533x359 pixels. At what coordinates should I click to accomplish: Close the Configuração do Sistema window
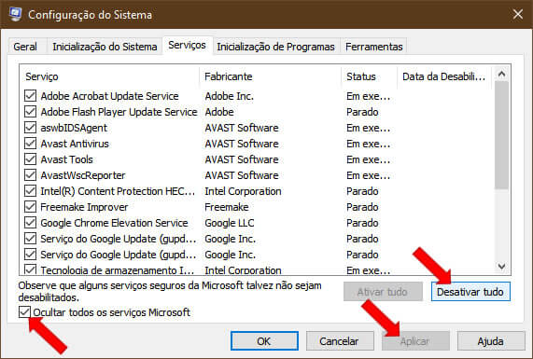click(518, 14)
